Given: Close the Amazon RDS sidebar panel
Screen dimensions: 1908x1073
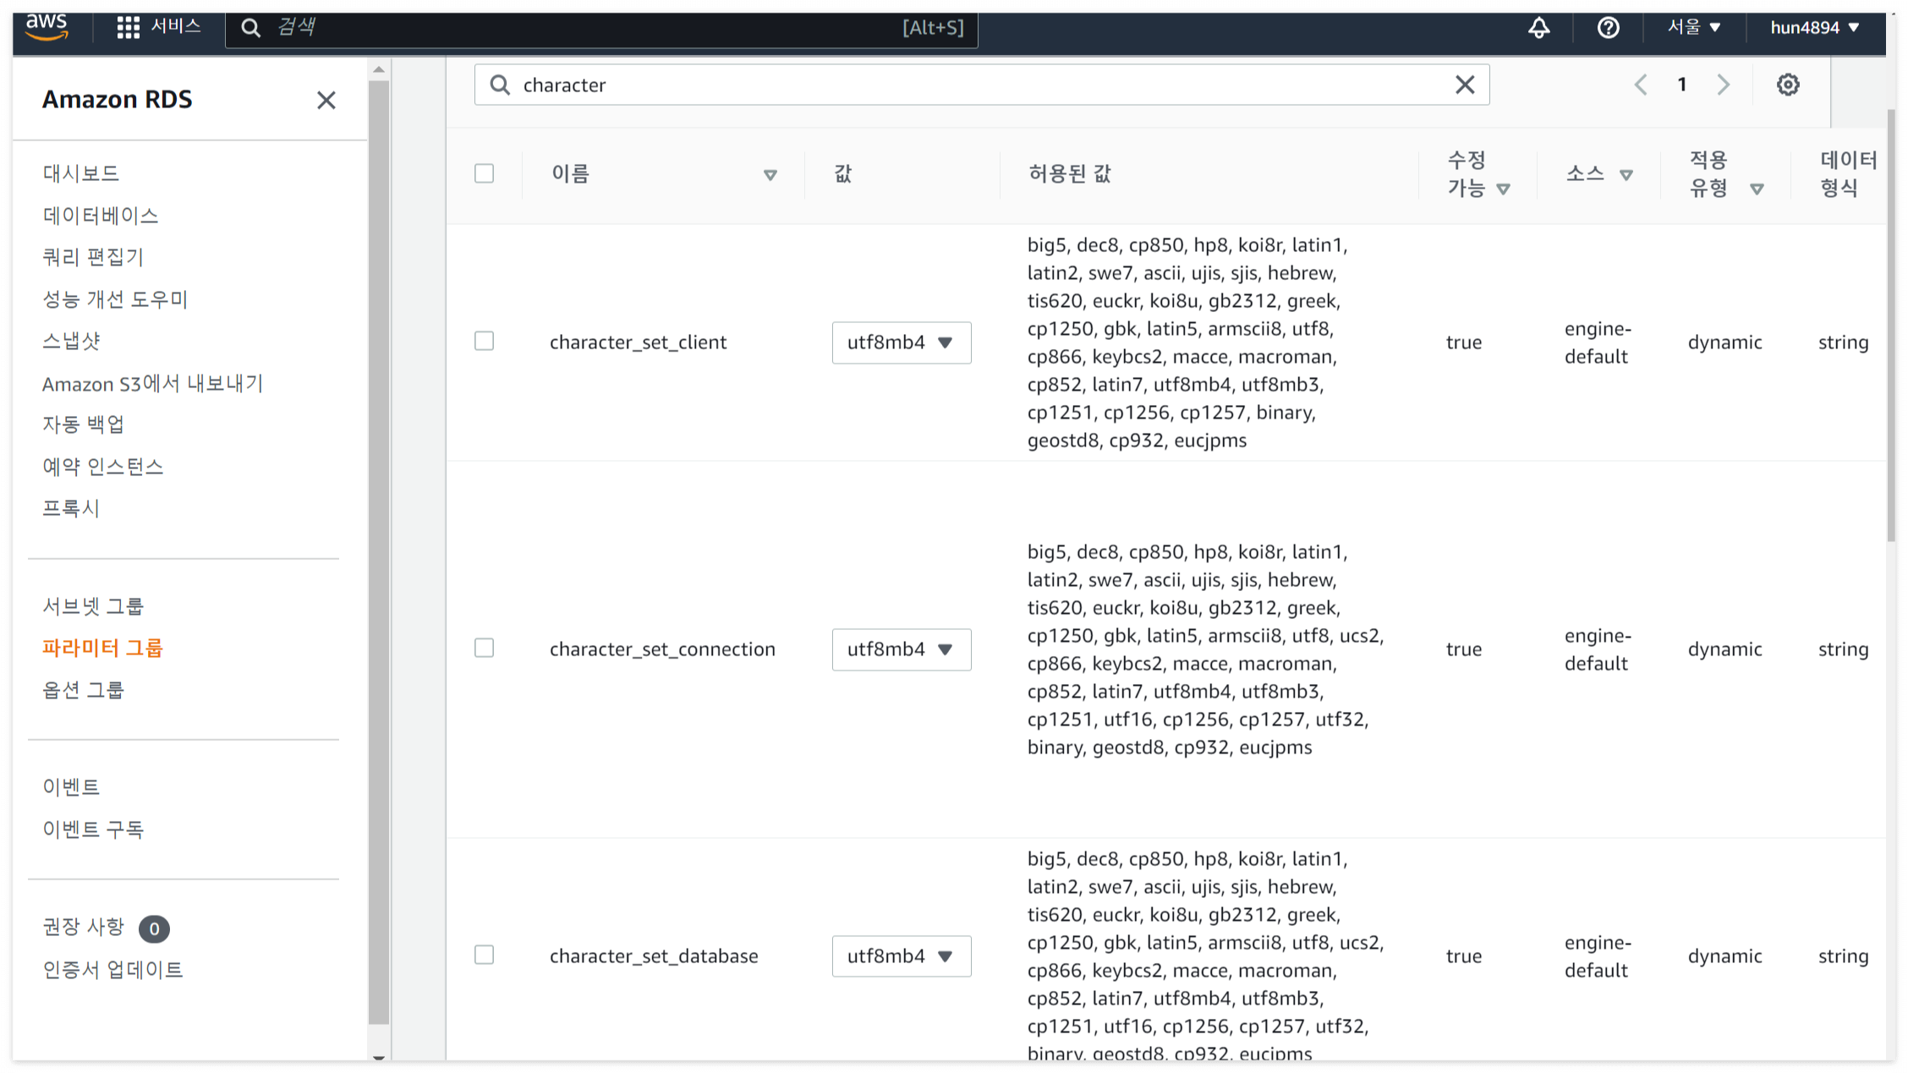Looking at the screenshot, I should point(326,101).
